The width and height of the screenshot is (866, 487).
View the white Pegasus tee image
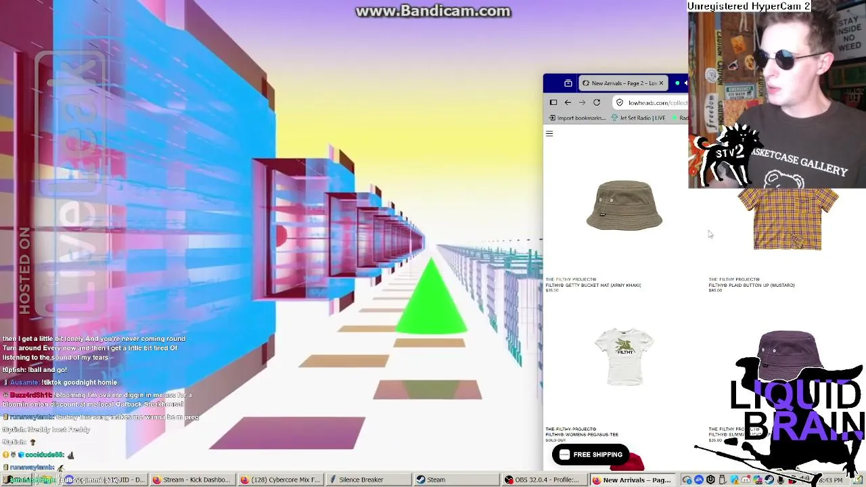click(624, 356)
